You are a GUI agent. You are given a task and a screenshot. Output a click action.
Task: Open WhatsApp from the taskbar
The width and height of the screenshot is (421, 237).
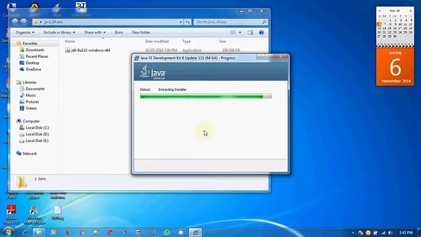tap(166, 232)
